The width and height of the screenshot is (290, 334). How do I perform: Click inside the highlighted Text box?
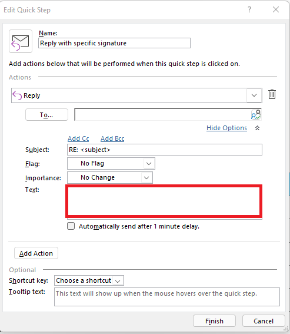coord(164,201)
